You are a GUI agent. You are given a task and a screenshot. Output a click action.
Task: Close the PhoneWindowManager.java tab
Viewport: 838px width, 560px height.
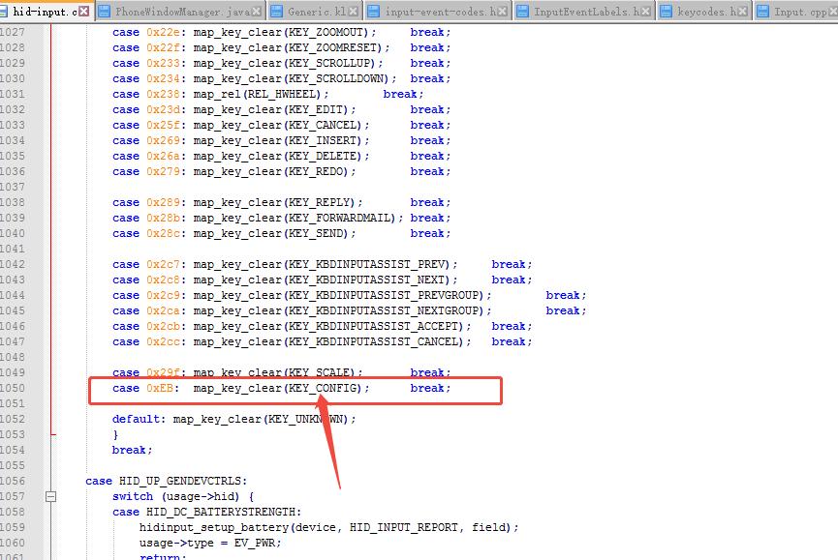coord(257,12)
